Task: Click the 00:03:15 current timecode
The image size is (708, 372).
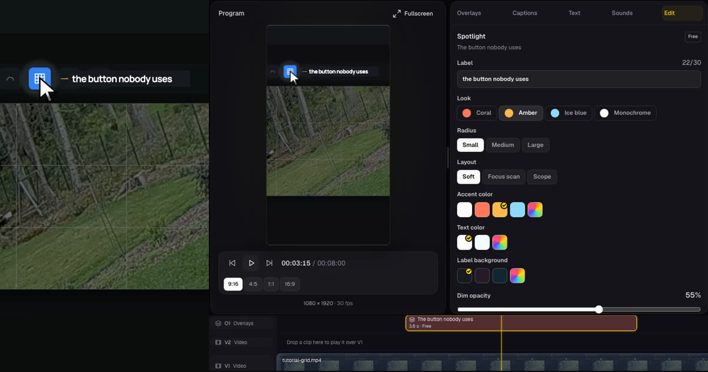Action: point(296,263)
